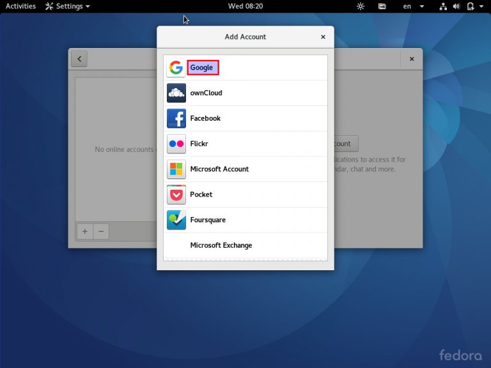Screen dimensions: 491x368
Task: Go back in the Settings window
Action: (x=79, y=59)
